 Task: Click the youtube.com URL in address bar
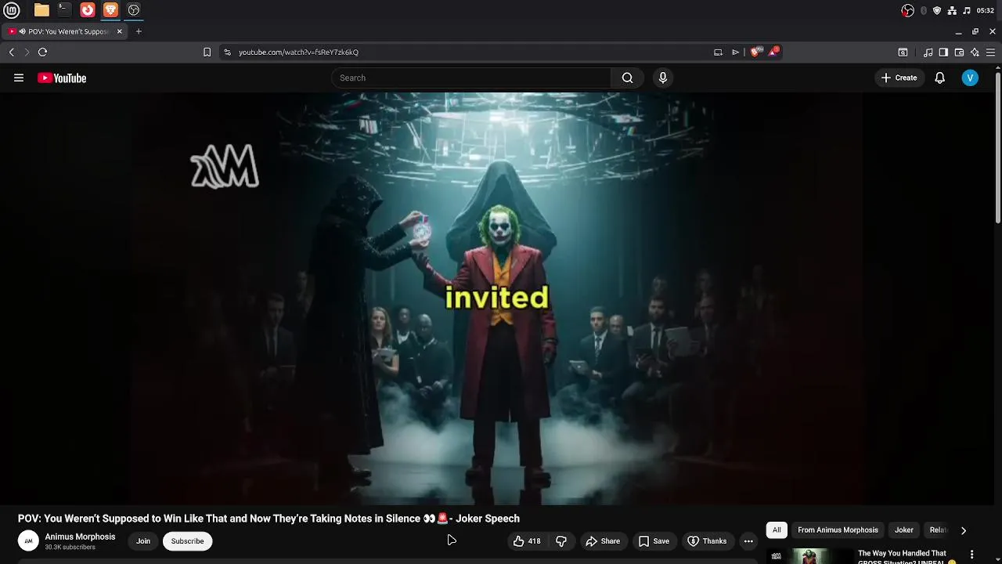(298, 52)
